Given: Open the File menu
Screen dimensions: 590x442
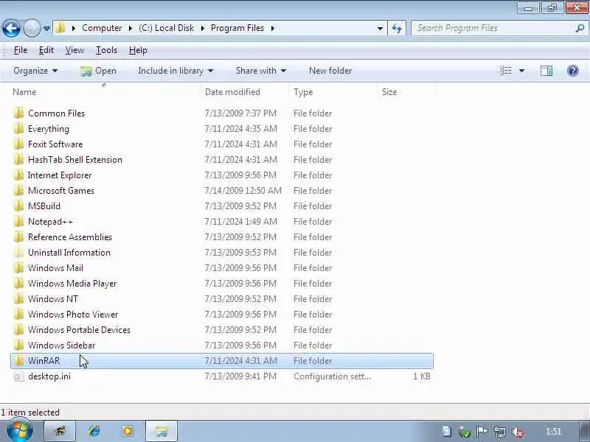Looking at the screenshot, I should [21, 50].
